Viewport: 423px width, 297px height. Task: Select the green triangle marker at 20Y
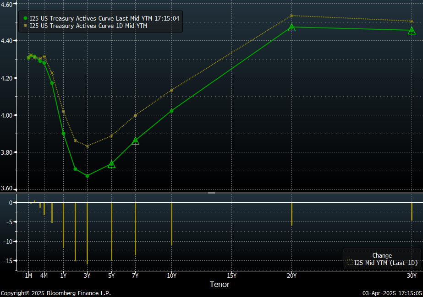(x=291, y=27)
